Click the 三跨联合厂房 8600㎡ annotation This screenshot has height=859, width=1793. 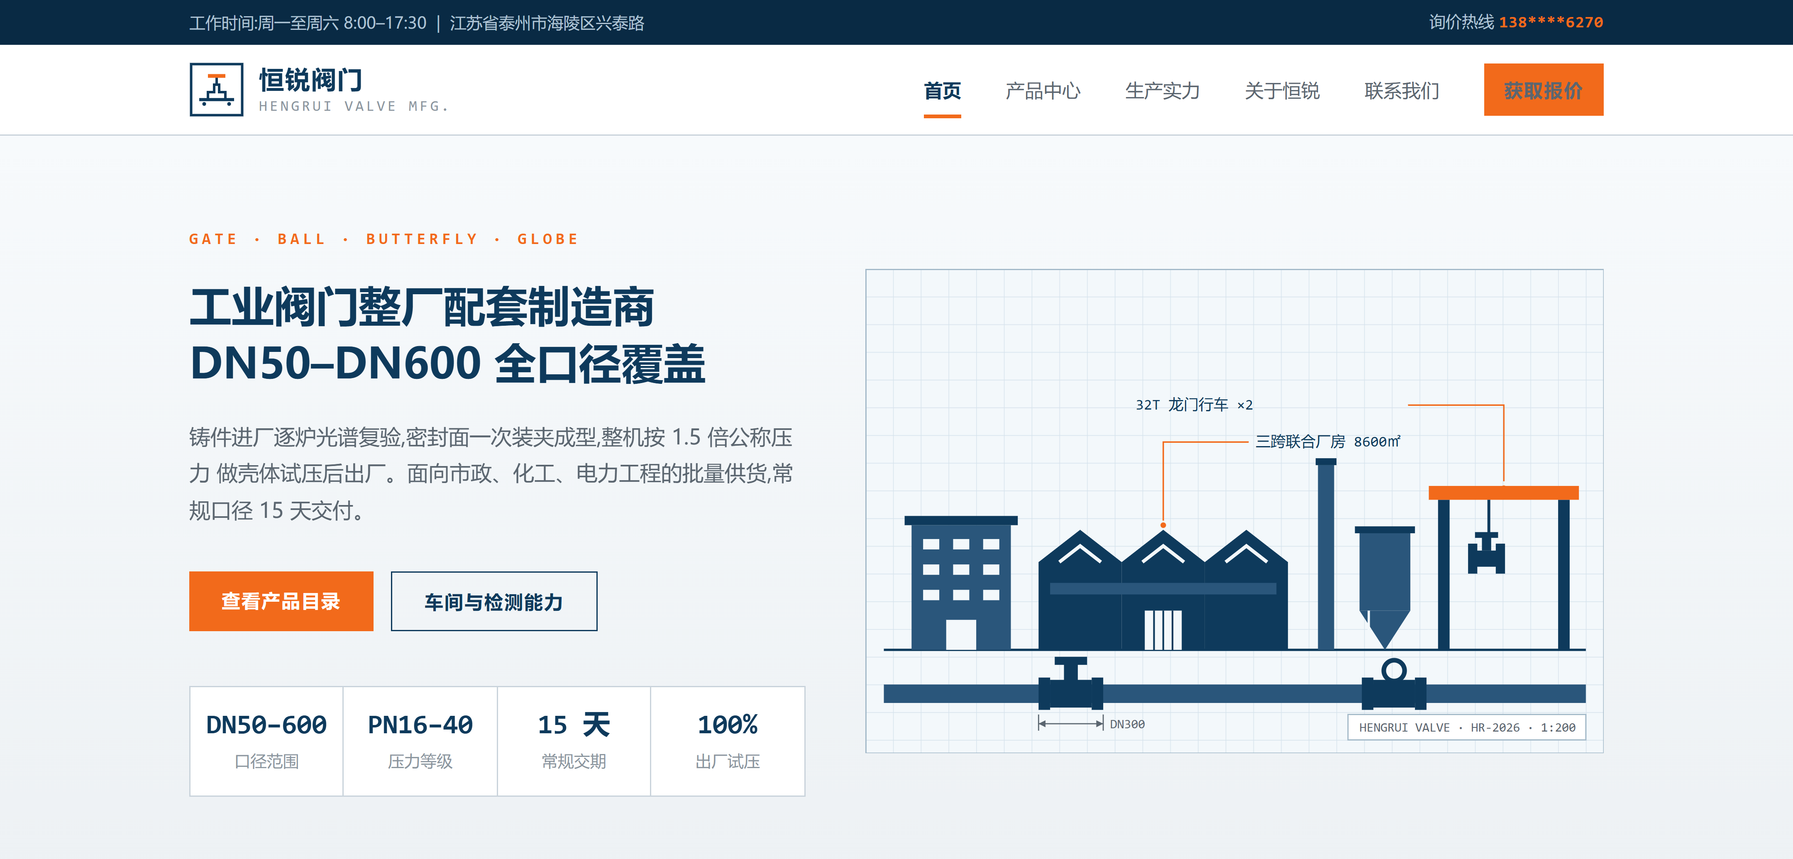point(1327,442)
